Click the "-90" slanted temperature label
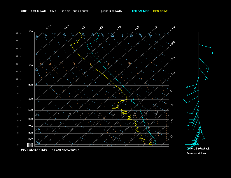This screenshot has height=178, width=231. click(x=83, y=28)
